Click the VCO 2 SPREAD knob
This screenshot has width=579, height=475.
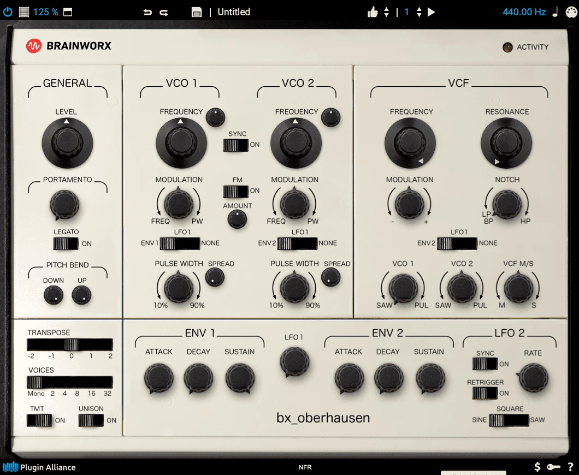pos(331,277)
